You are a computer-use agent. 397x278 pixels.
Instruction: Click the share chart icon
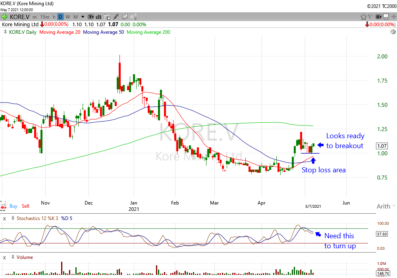click(133, 17)
